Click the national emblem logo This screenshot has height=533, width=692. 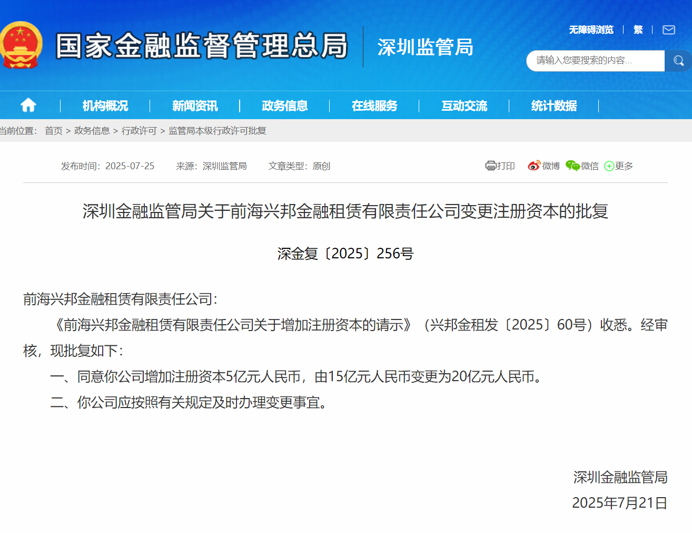(21, 45)
